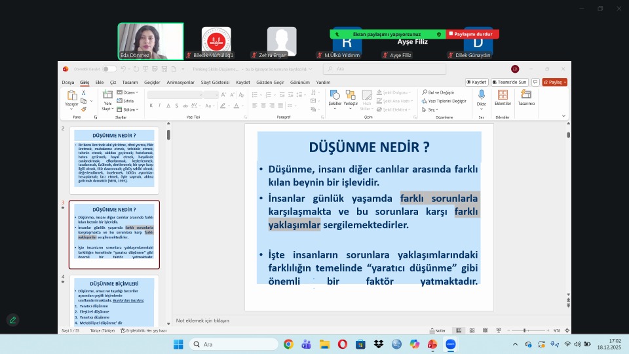Open Google Chrome from the taskbar
629x354 pixels.
point(288,344)
